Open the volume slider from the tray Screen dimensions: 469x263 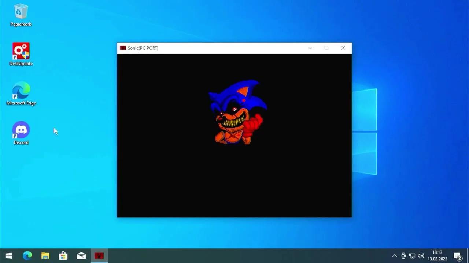(421, 255)
